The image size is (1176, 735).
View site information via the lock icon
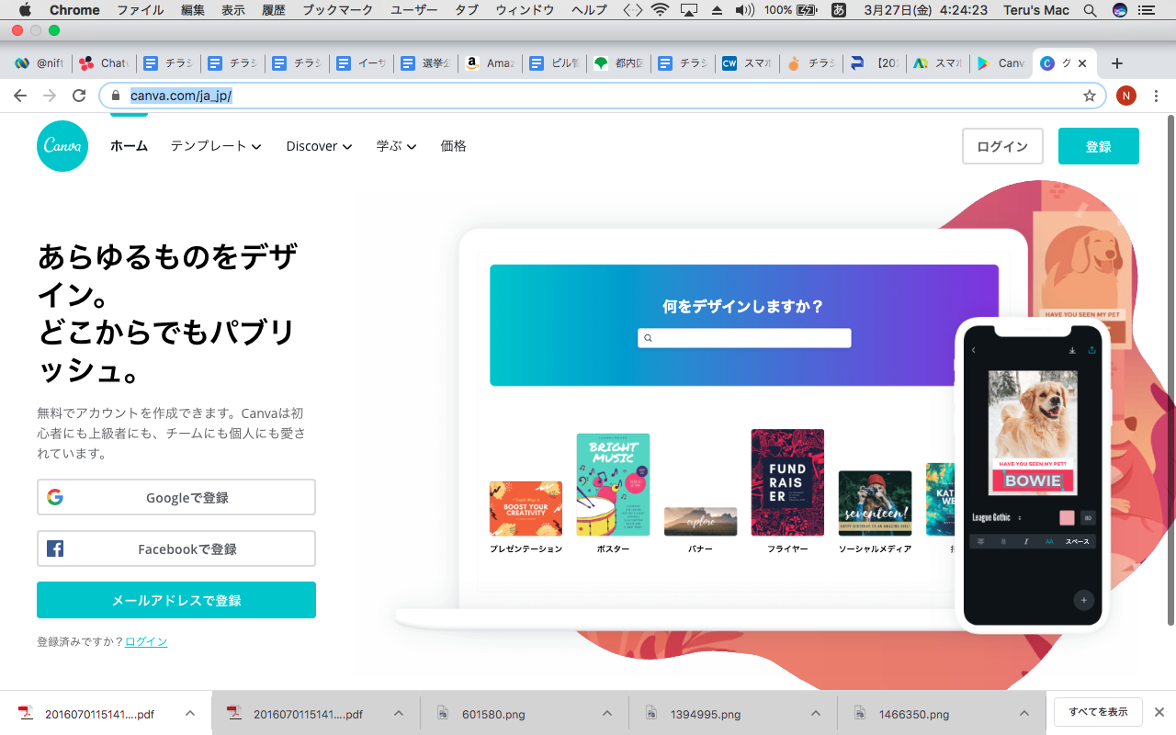116,96
